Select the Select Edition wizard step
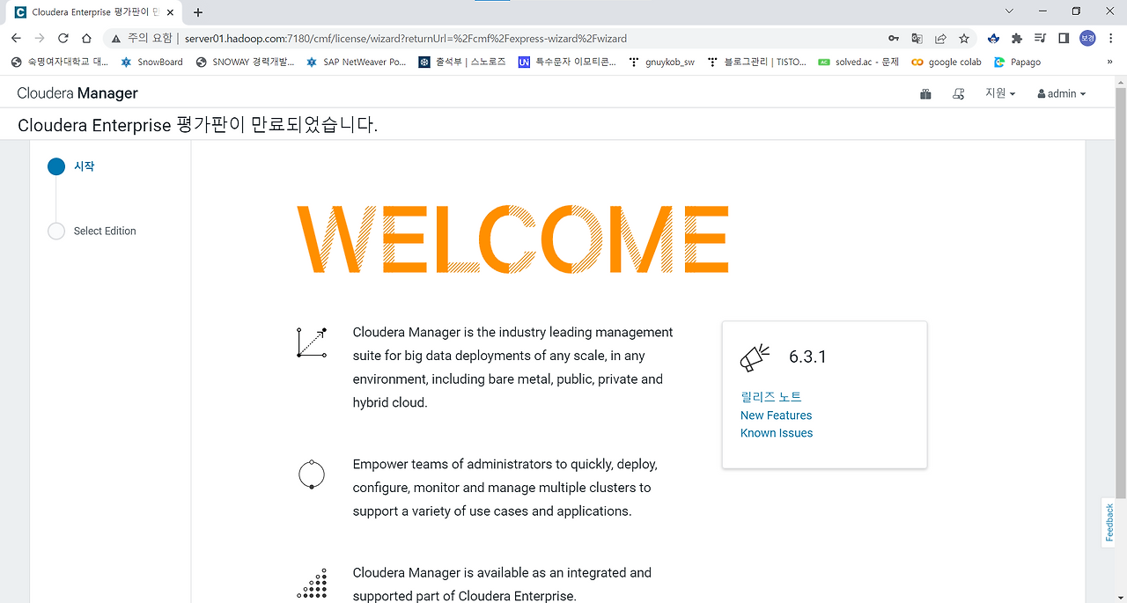This screenshot has width=1127, height=603. tap(105, 231)
